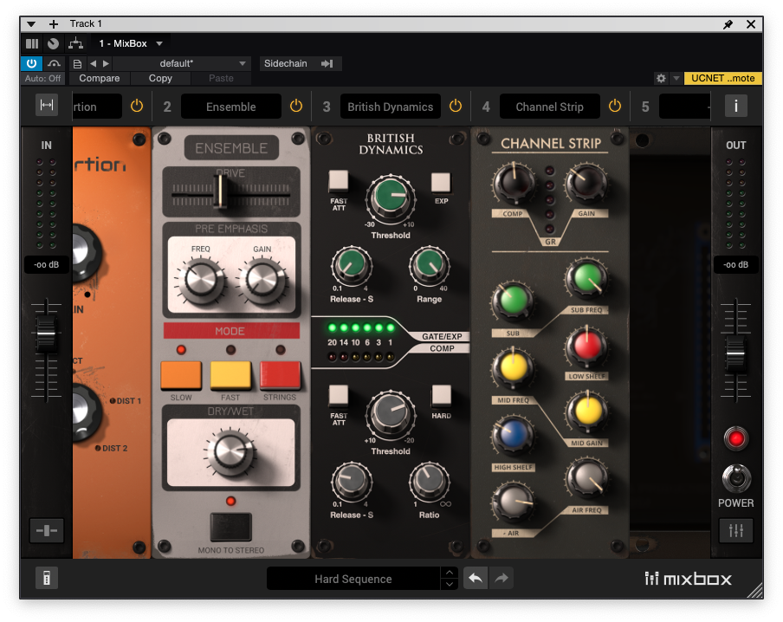This screenshot has width=783, height=622.
Task: Toggle the MONO TO STEREO switch
Action: tap(230, 527)
